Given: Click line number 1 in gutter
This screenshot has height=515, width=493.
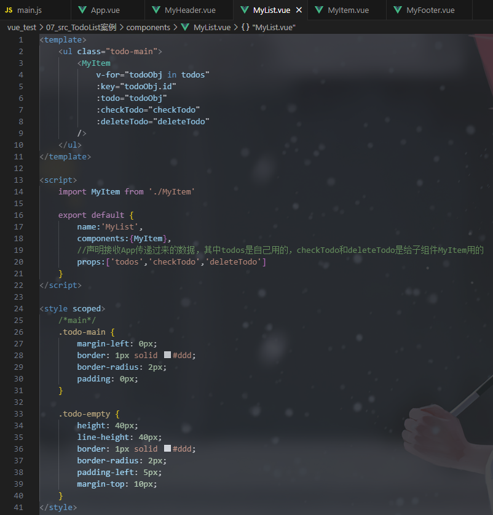Looking at the screenshot, I should click(21, 40).
